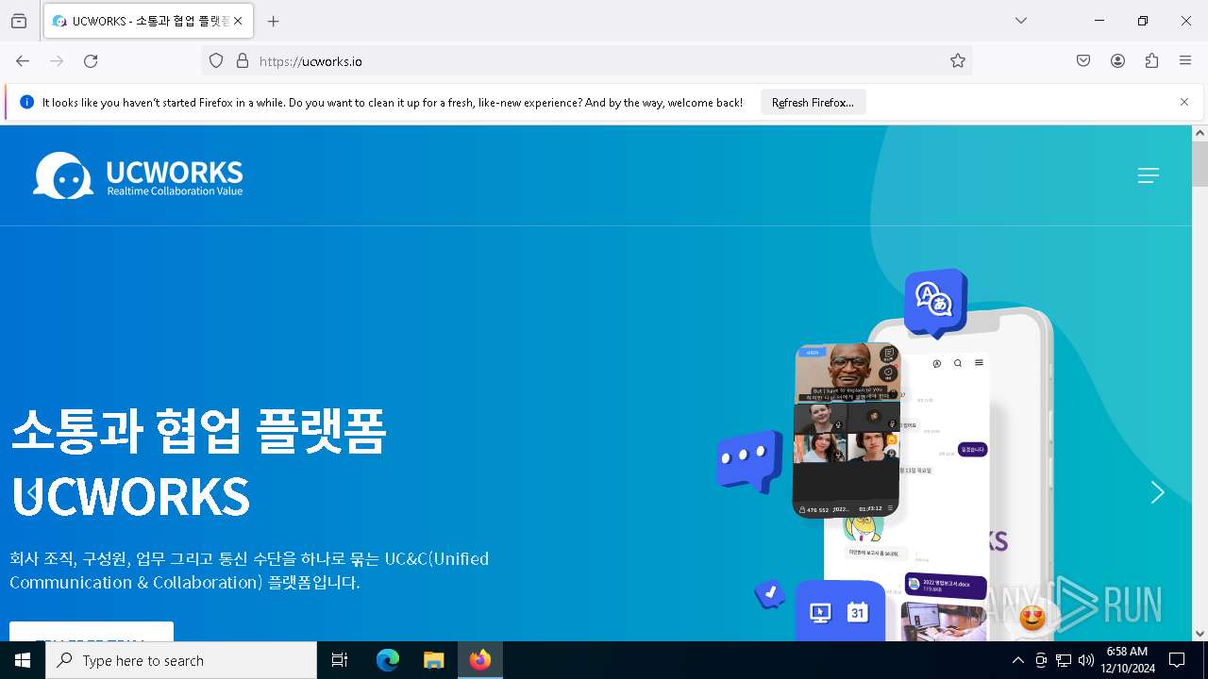Bookmark this page with star icon
This screenshot has height=679, width=1208.
click(958, 61)
